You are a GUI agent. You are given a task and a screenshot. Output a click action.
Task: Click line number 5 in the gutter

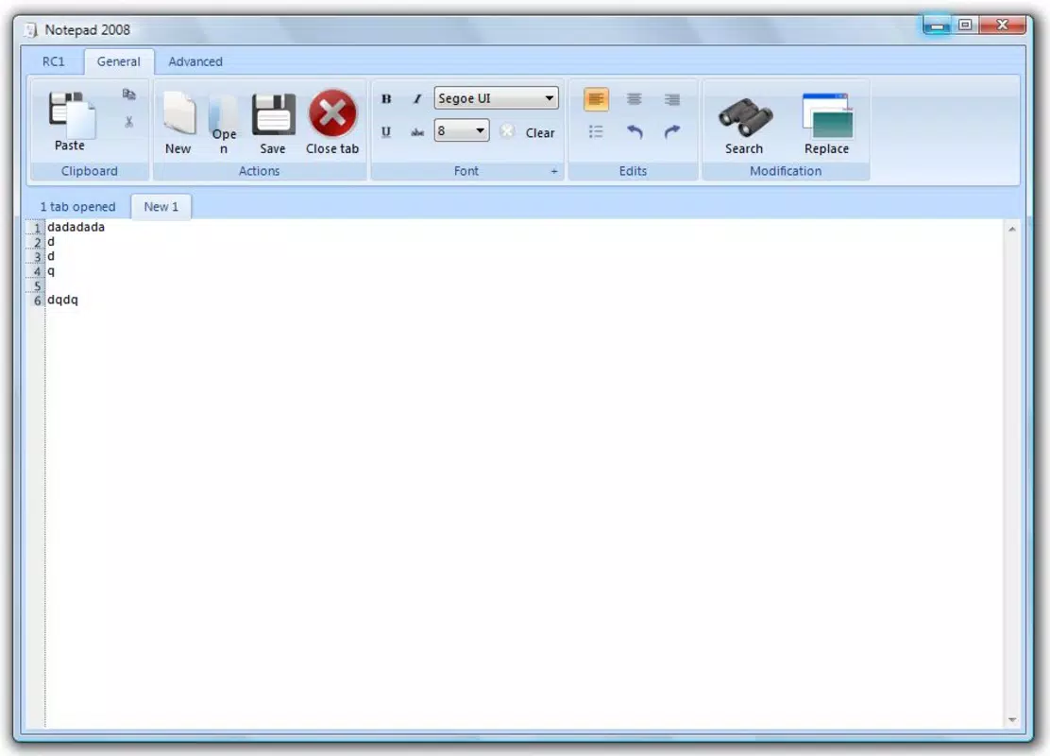[37, 285]
